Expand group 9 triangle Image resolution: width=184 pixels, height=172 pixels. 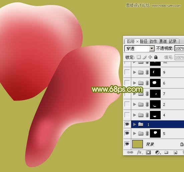coord(135,72)
